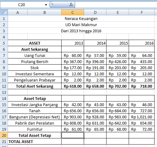Click the 'Asset Tetap' heading cell
This screenshot has height=147, width=157.
pos(35,98)
